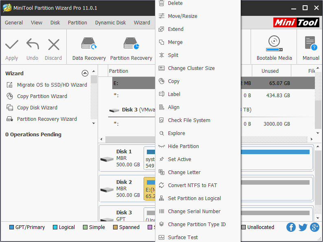Open Copy Partition Wizard link
This screenshot has width=323, height=242.
(42, 96)
